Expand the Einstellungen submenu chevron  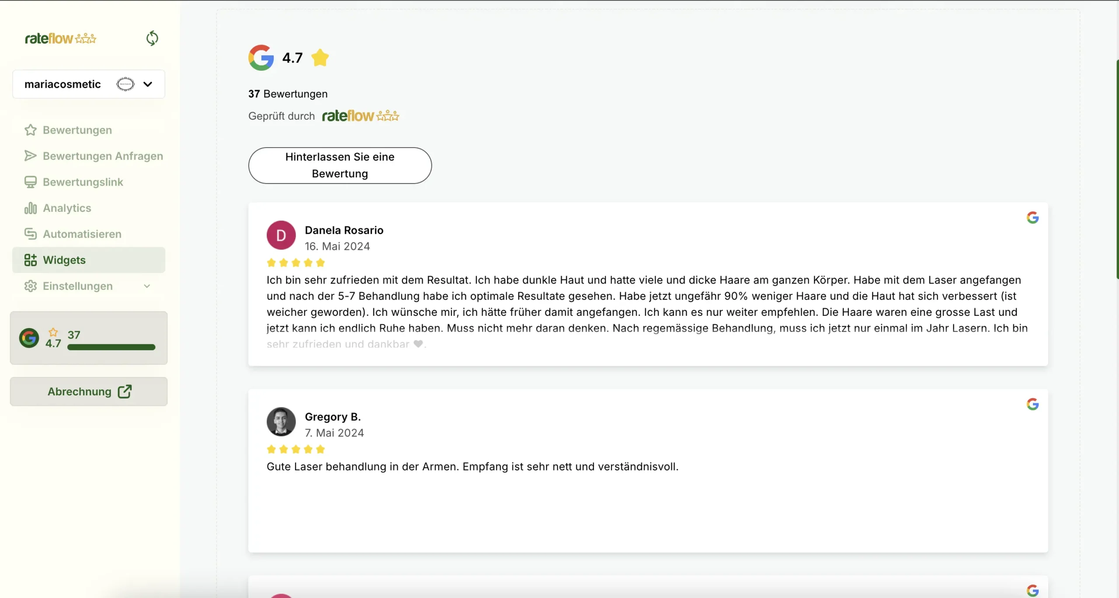point(147,286)
